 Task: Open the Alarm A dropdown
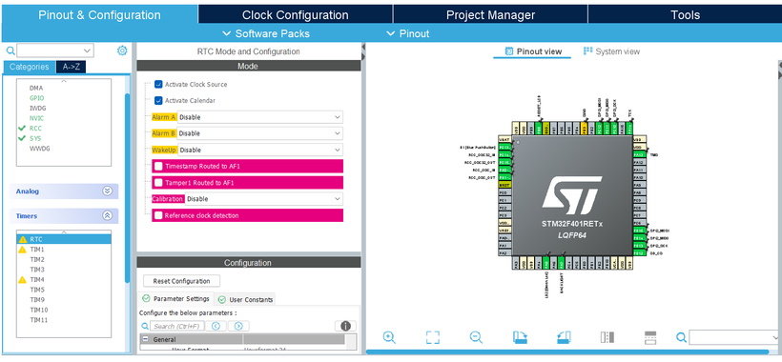(259, 117)
